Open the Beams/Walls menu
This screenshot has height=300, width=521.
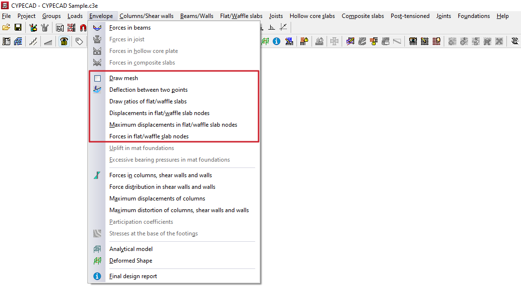click(x=197, y=16)
